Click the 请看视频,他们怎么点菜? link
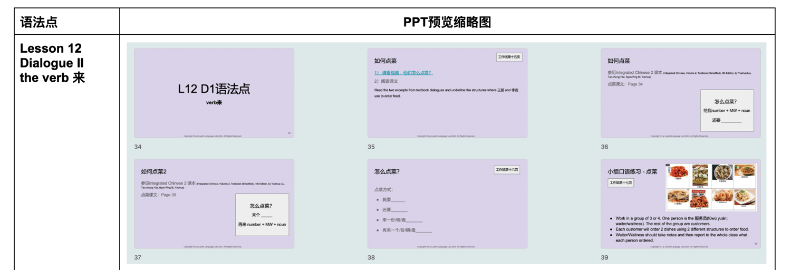This screenshot has height=270, width=791. (x=403, y=73)
